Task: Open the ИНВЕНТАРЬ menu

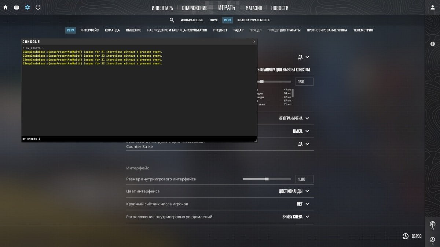Action: coord(162,8)
